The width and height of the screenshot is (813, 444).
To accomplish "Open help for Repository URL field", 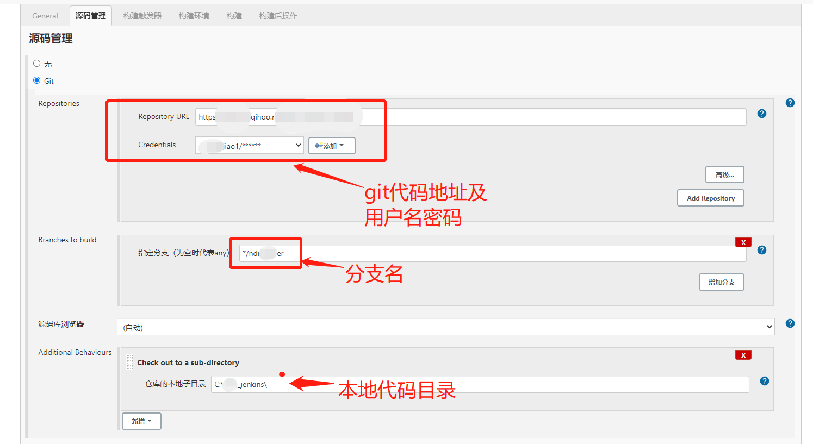I will pos(761,114).
